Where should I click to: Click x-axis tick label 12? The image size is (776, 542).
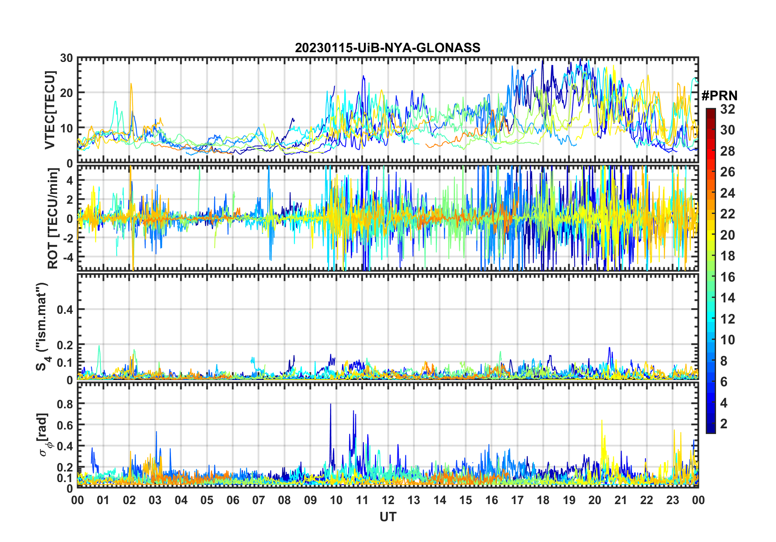pos(388,500)
